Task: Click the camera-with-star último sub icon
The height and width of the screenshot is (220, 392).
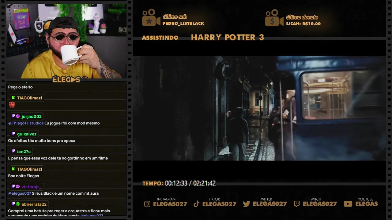Action: click(151, 18)
